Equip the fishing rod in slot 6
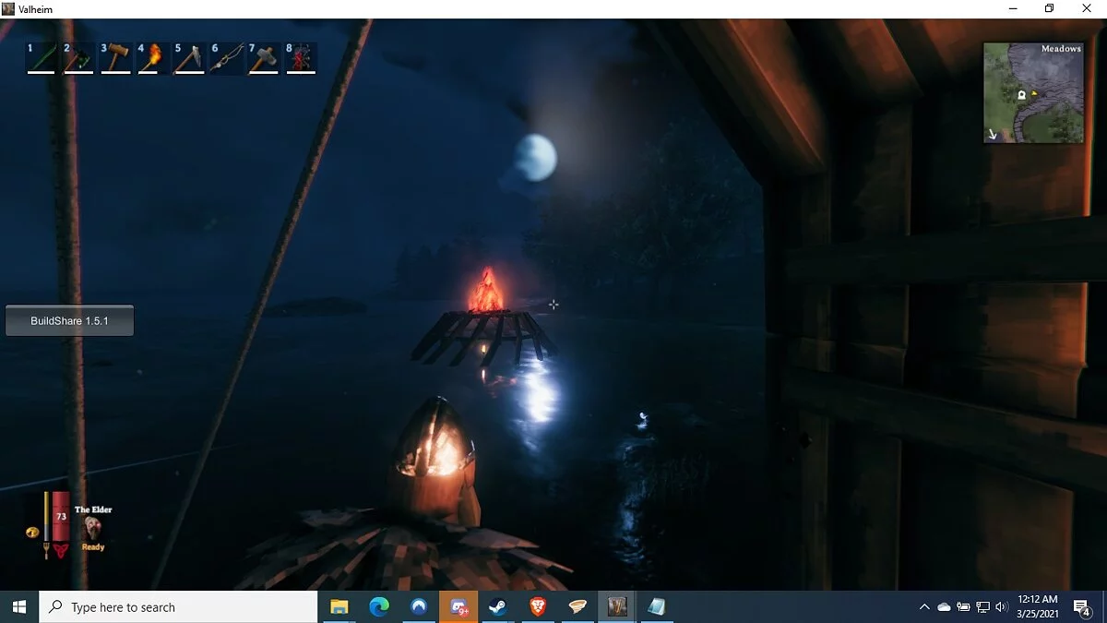The width and height of the screenshot is (1107, 623). [226, 58]
